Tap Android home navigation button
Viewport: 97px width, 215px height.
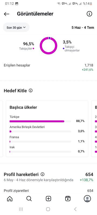(x=48, y=209)
